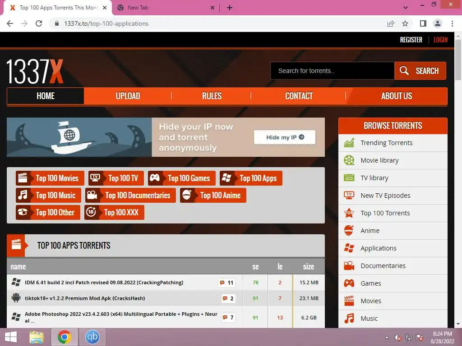Click the Games controller icon in sidebar
This screenshot has height=346, width=462.
coord(349,283)
